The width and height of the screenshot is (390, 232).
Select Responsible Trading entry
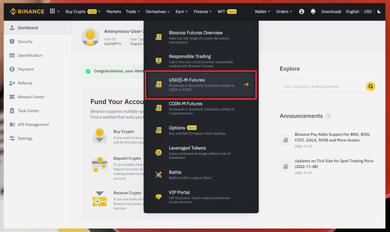[201, 61]
